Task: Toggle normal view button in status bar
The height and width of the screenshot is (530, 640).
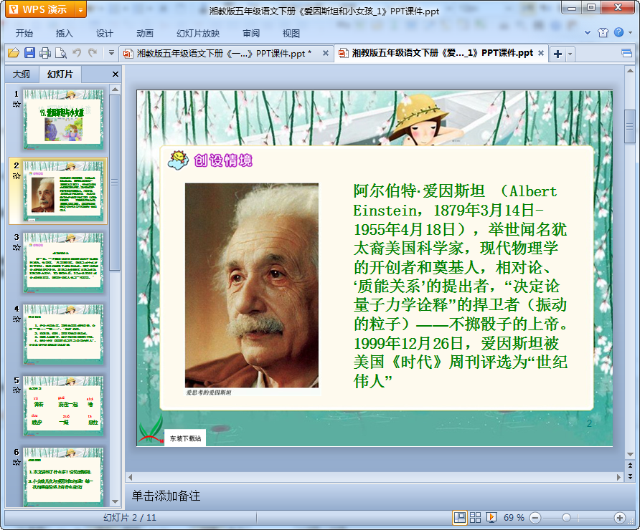Action: [x=459, y=517]
